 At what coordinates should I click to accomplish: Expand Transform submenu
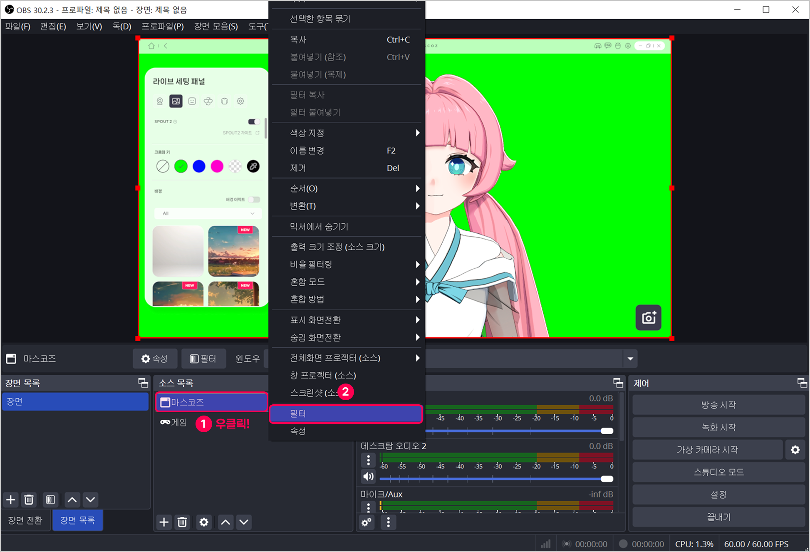(347, 206)
